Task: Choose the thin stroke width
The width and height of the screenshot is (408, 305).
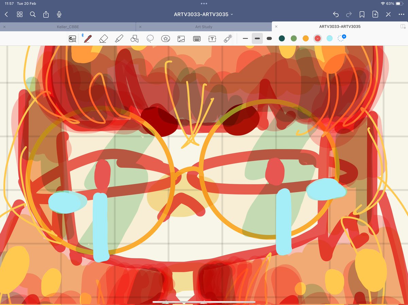Action: click(245, 39)
